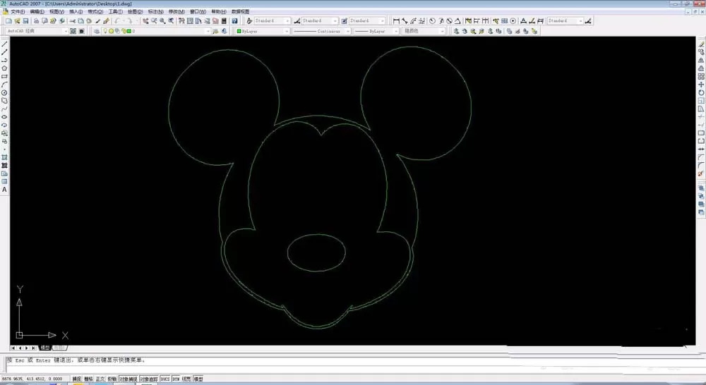
Task: Open the Help question-mark icon
Action: pyautogui.click(x=234, y=20)
